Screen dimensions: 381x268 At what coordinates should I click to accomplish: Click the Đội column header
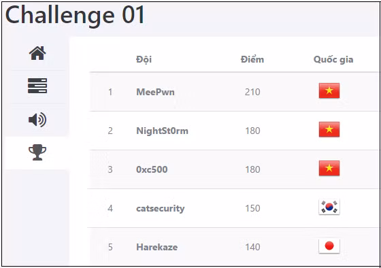[x=144, y=60]
